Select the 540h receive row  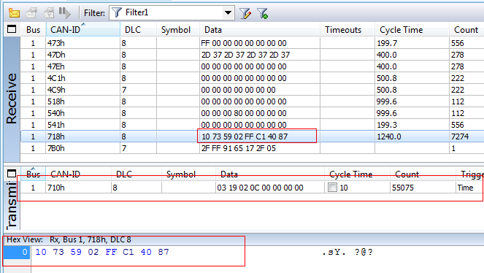click(252, 113)
